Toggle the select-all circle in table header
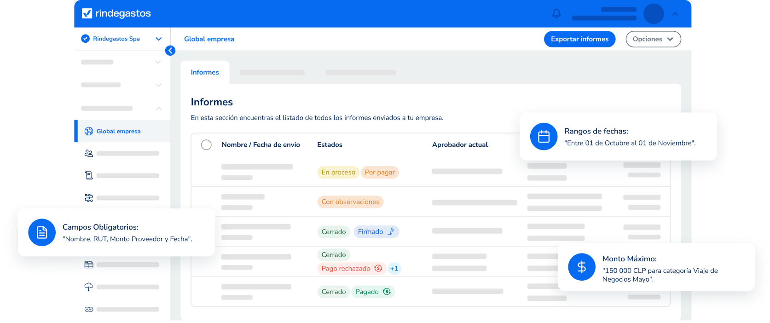 tap(206, 145)
